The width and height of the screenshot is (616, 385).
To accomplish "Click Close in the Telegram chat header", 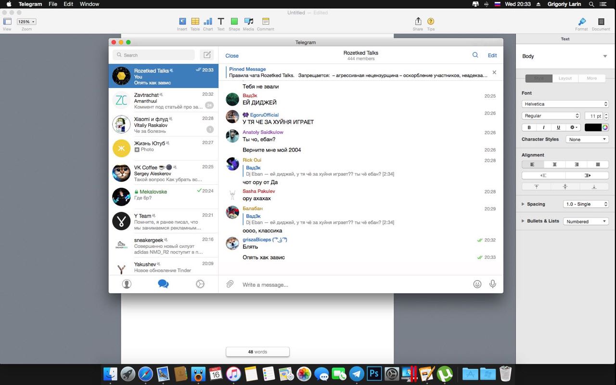I will click(x=232, y=56).
